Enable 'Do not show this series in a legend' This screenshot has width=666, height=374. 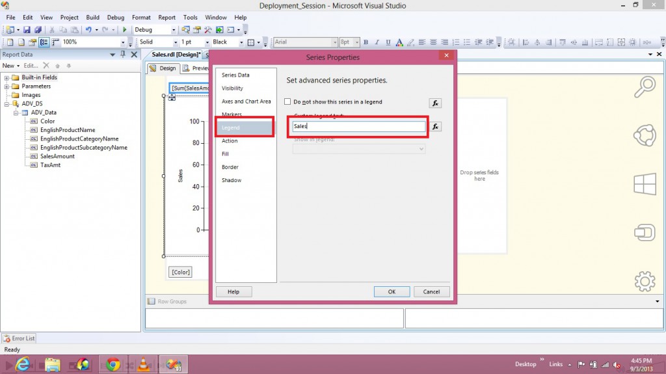(287, 102)
